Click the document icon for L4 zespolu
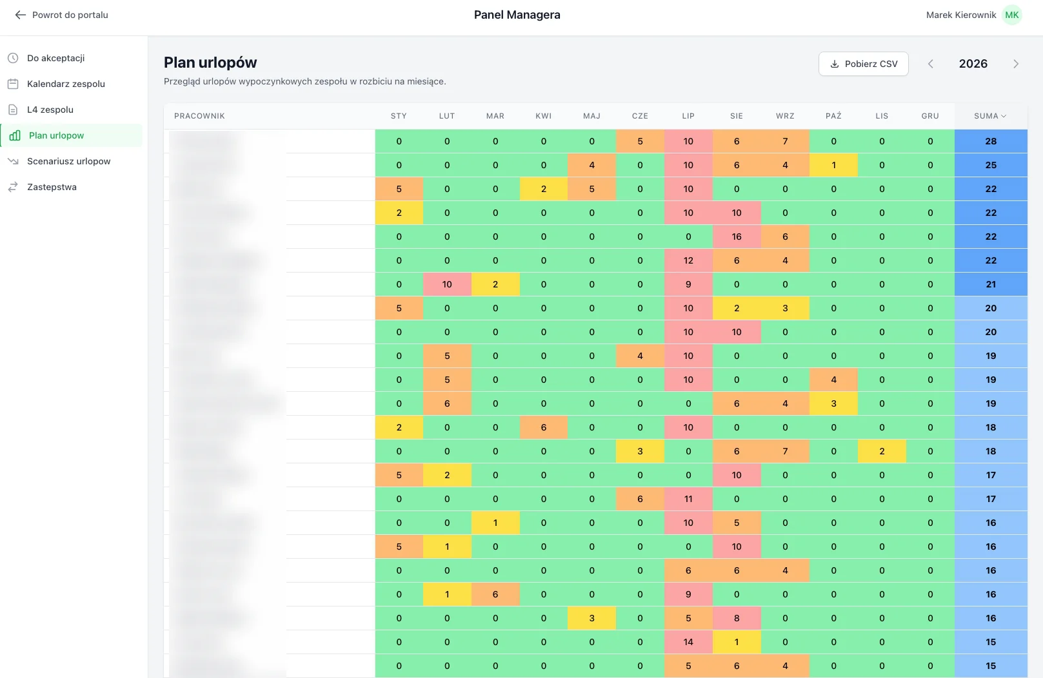Viewport: 1043px width, 678px height. 13,110
